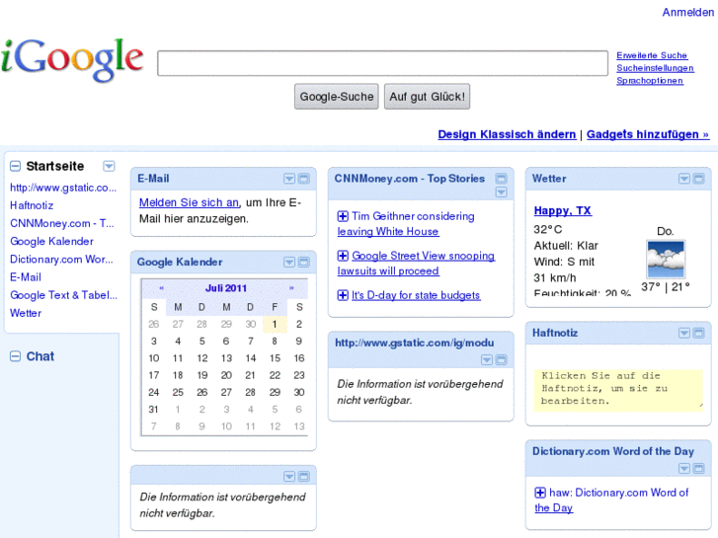The height and width of the screenshot is (538, 718).
Task: Click the Google-Suche button
Action: (x=337, y=97)
